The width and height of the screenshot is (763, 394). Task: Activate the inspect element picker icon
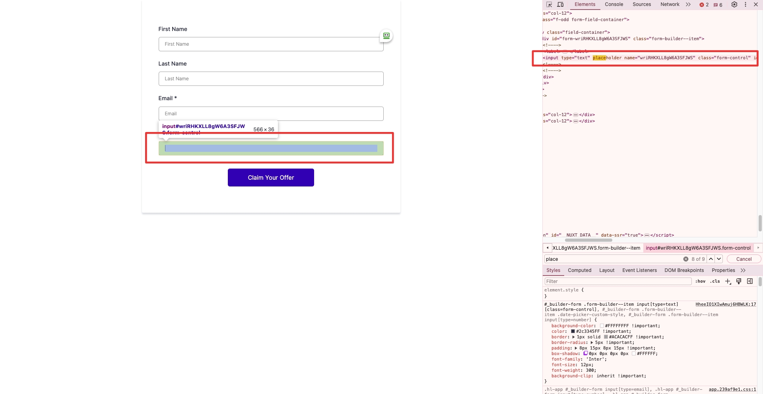click(x=549, y=5)
